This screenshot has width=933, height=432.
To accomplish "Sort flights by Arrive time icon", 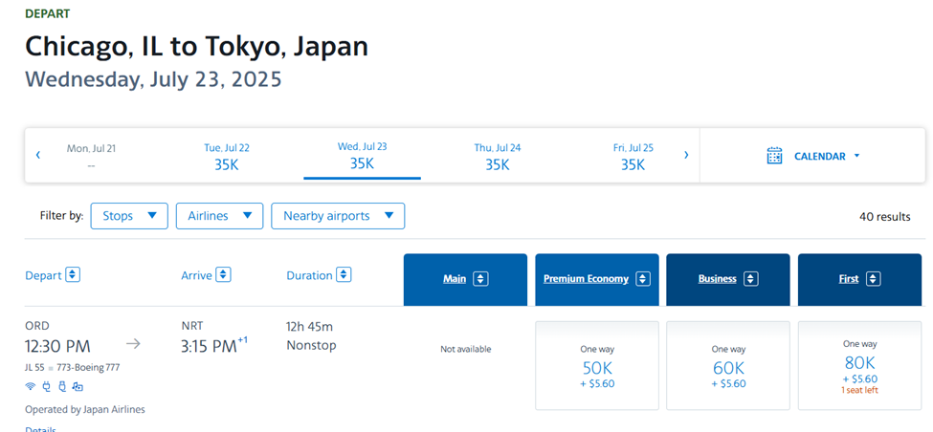I will [223, 275].
